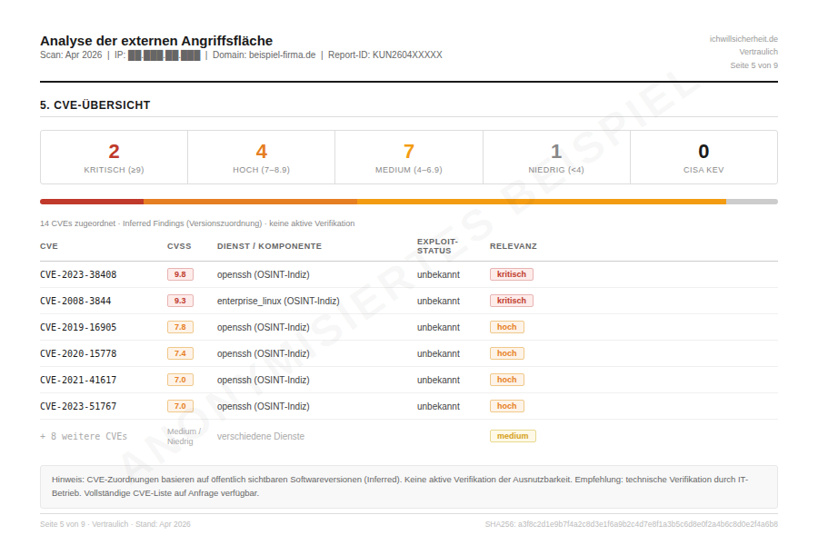Select the Hoch (7–8.9) summary card
Image resolution: width=818 pixels, height=545 pixels.
pos(261,157)
